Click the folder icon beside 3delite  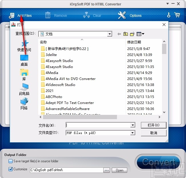(x=43, y=55)
